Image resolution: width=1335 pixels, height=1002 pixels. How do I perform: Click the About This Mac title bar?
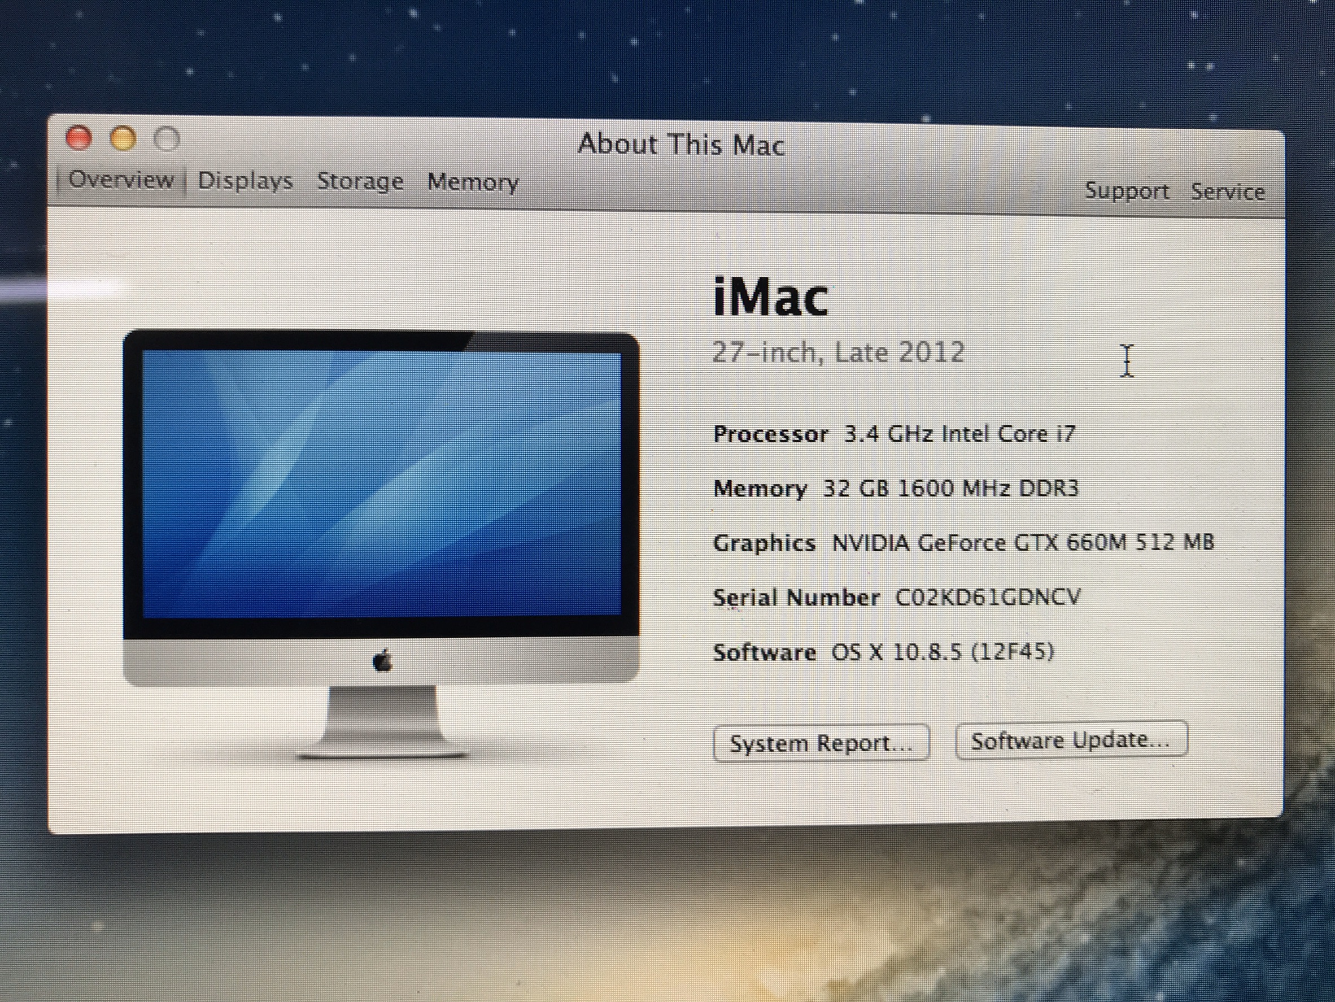pyautogui.click(x=681, y=144)
